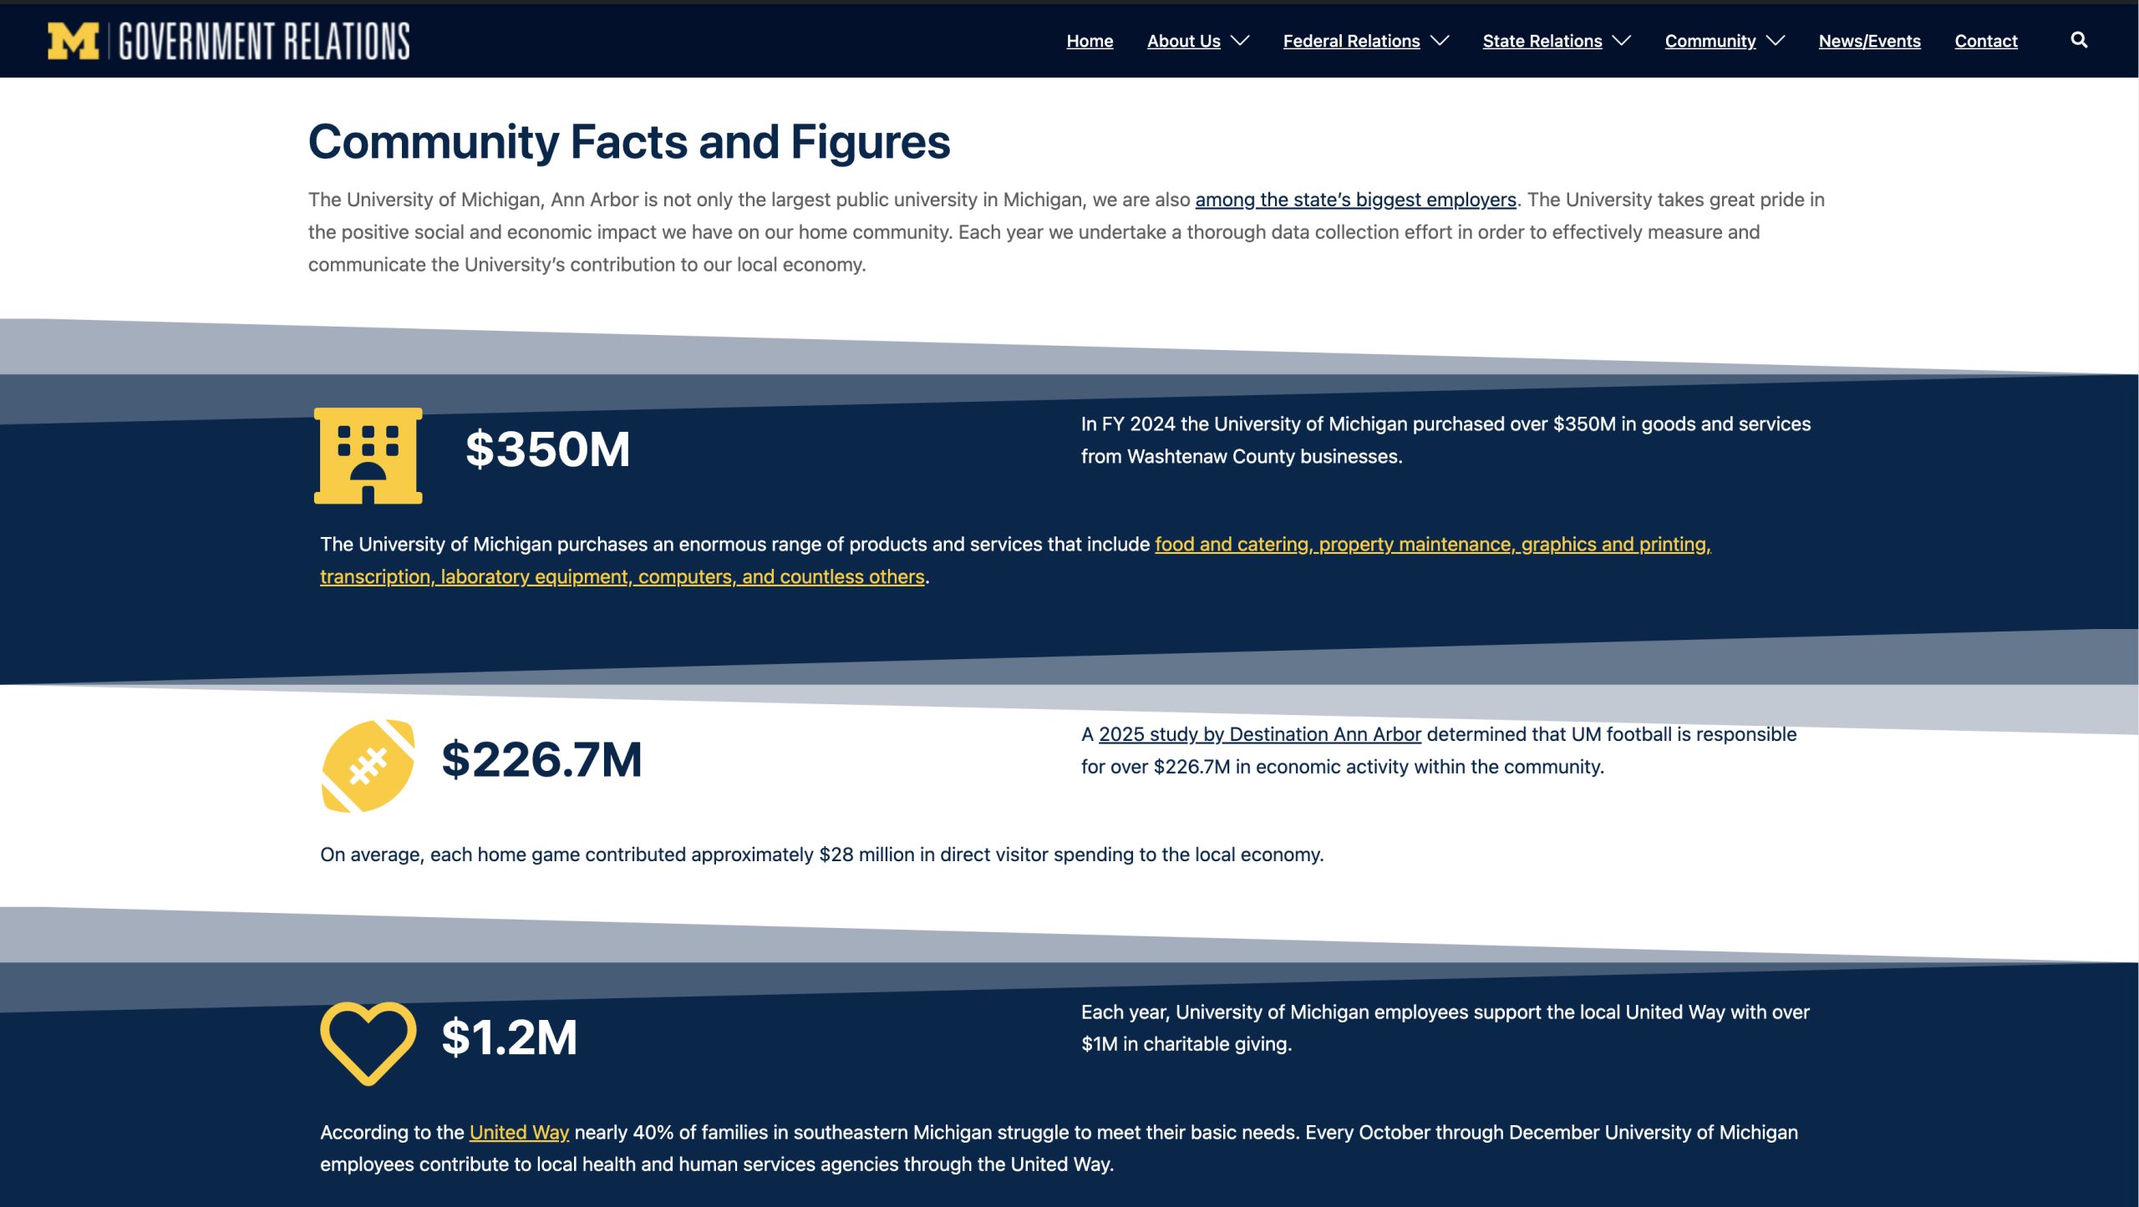Click the Government Relations site title
Screen dimensions: 2139x1207
(x=264, y=41)
